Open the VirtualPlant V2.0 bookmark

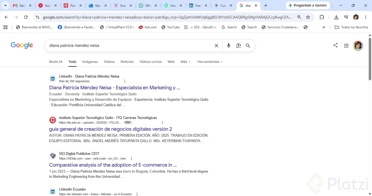pyautogui.click(x=117, y=27)
